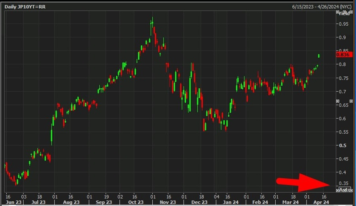Select Jun 23 on the time axis
Screen dimensions: 356x206
pos(13,202)
